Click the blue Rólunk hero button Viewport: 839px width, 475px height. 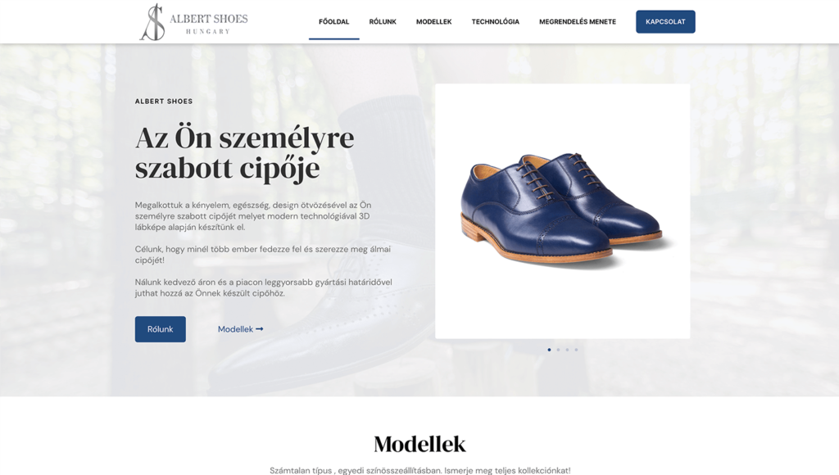(x=161, y=329)
